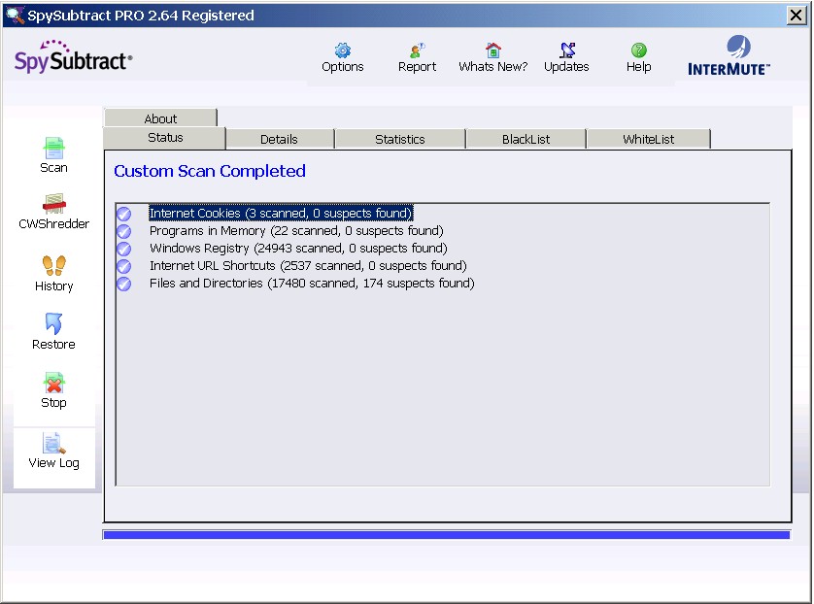The image size is (814, 604).
Task: Click the Report label
Action: tap(417, 66)
